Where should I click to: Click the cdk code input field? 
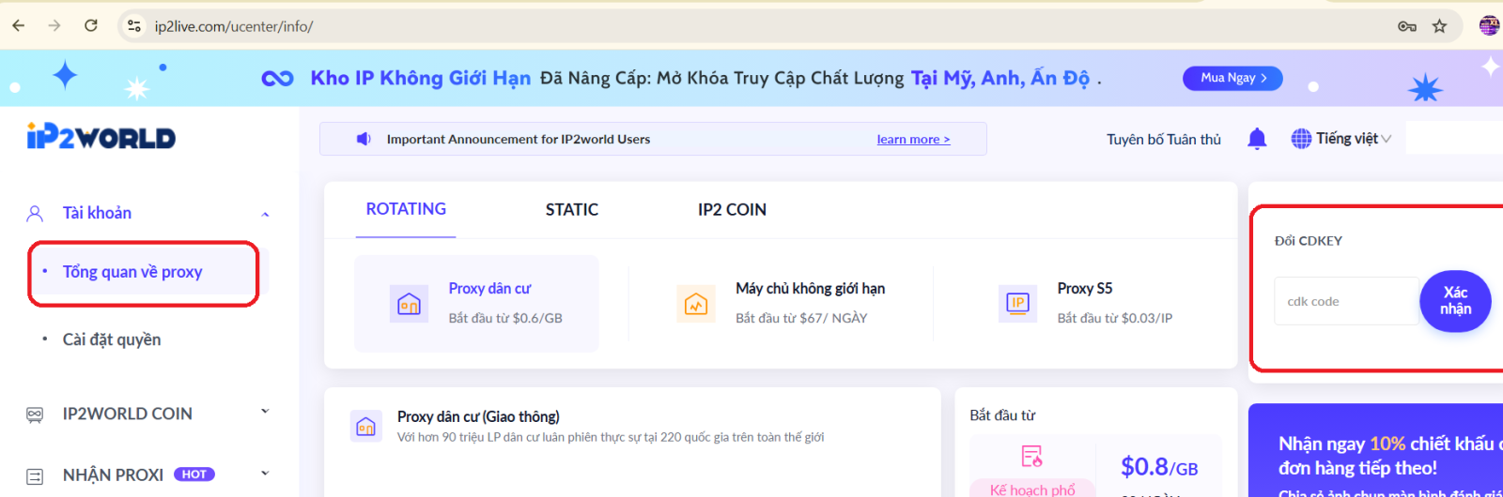(1345, 301)
